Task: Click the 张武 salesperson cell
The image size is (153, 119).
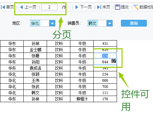Action: coord(35,87)
